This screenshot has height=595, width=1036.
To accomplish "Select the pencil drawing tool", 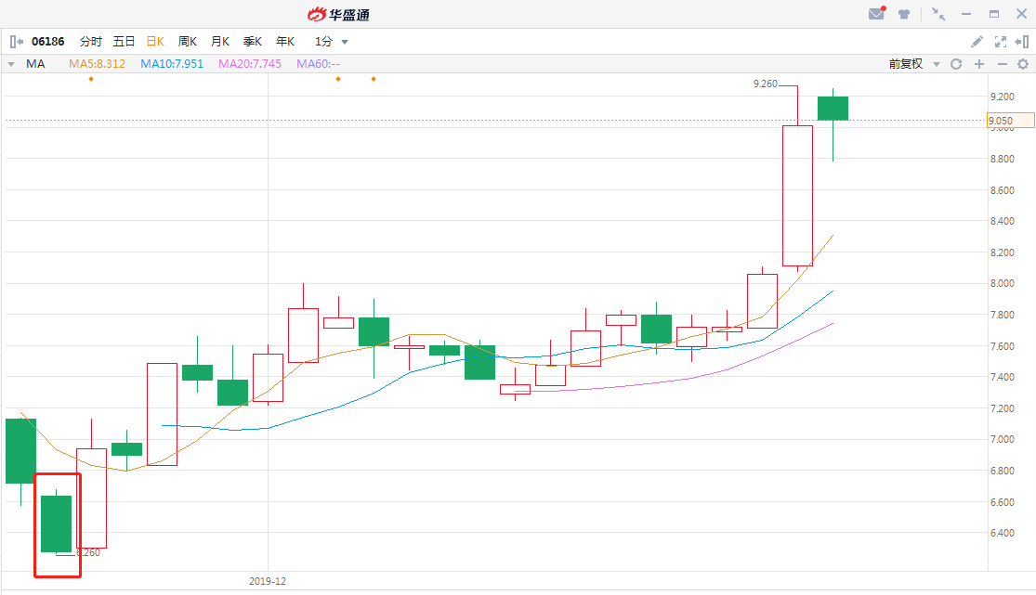I will tap(977, 42).
